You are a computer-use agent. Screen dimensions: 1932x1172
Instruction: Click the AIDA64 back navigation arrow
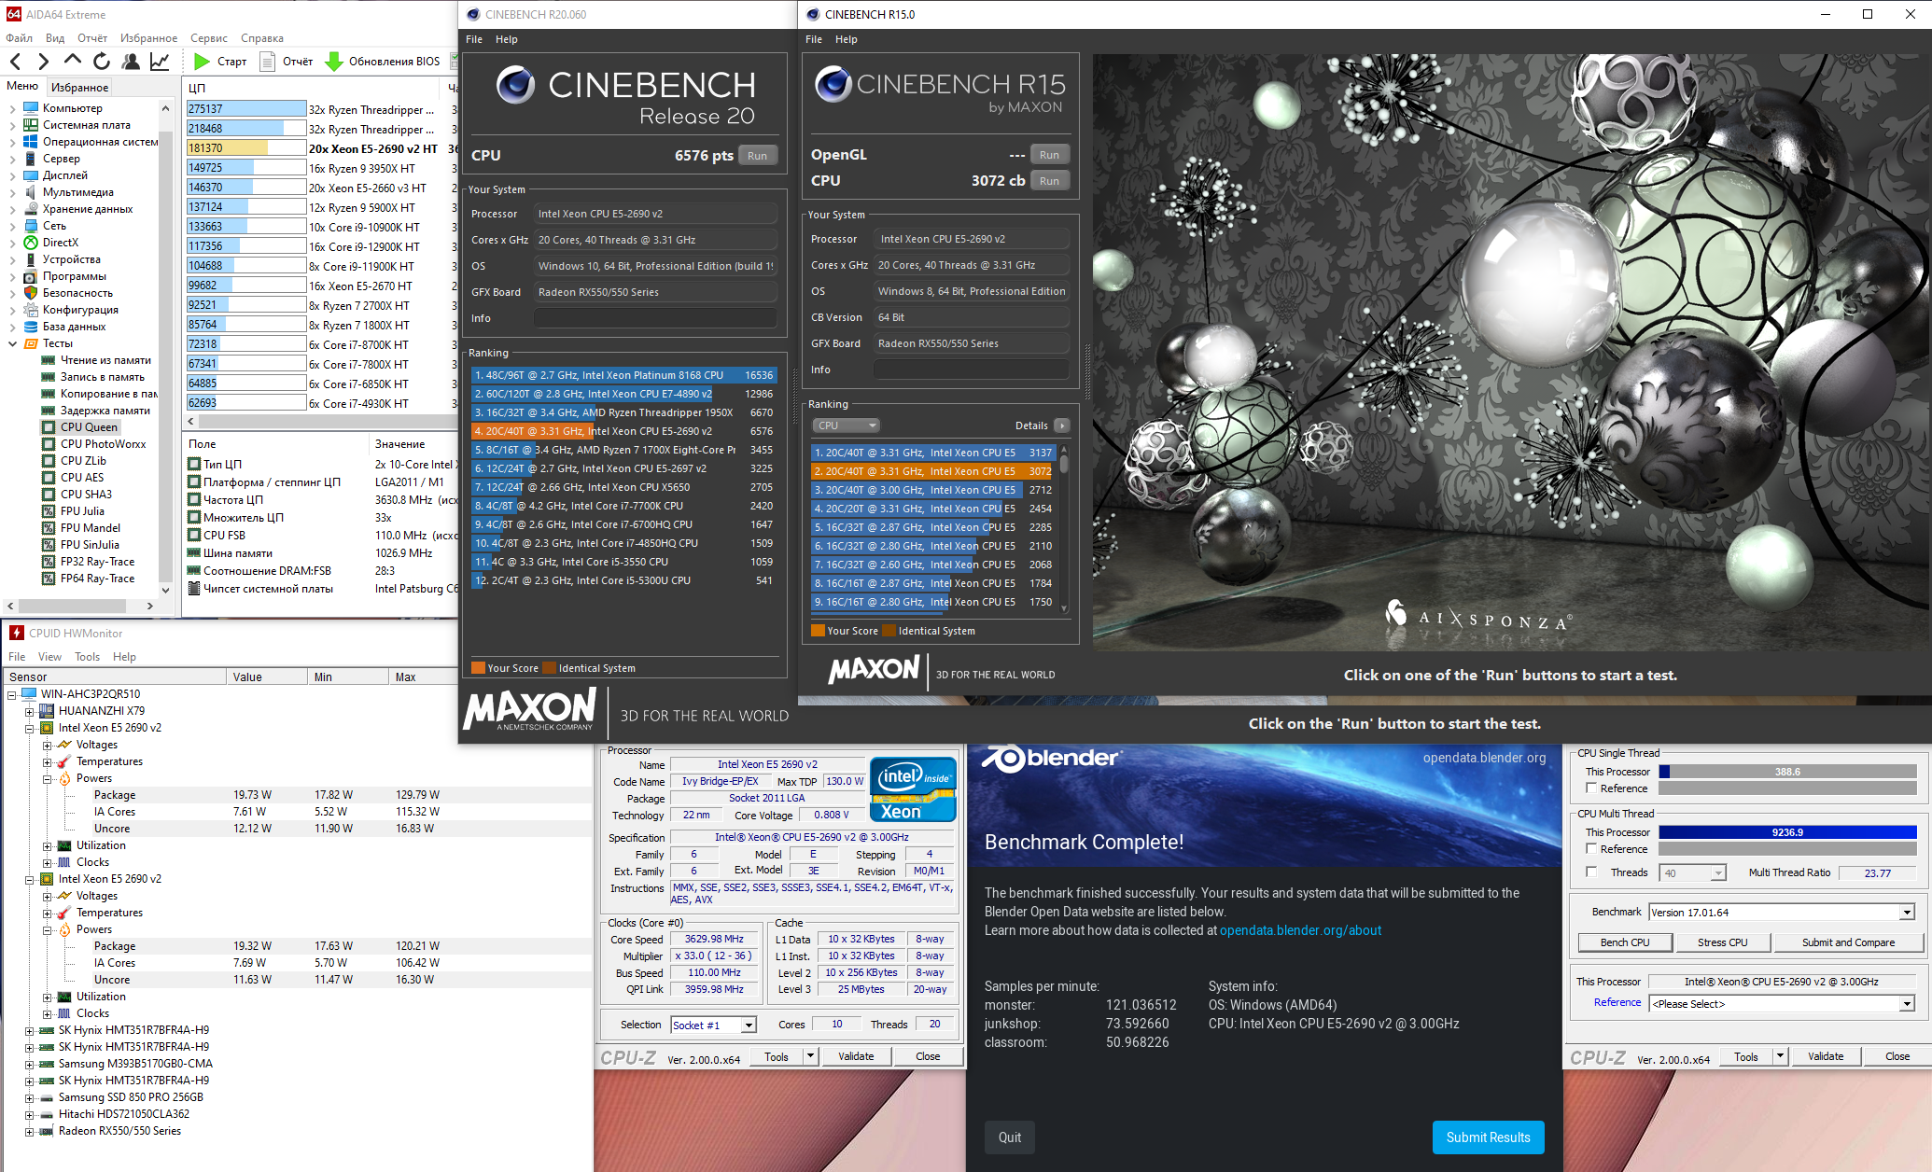pyautogui.click(x=16, y=62)
